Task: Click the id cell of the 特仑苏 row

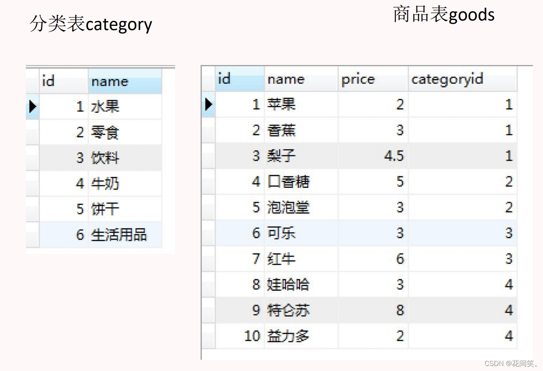Action: pyautogui.click(x=240, y=310)
